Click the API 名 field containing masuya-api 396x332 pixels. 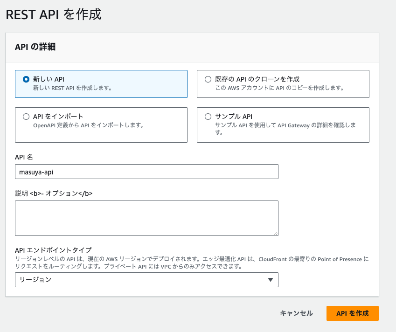146,172
